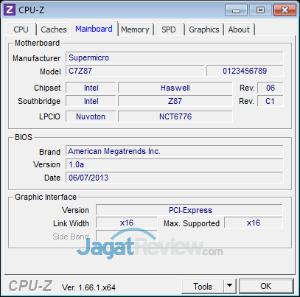Click the BIOS Brand field American Megatrends Inc.
300x297 pixels.
coord(175,151)
